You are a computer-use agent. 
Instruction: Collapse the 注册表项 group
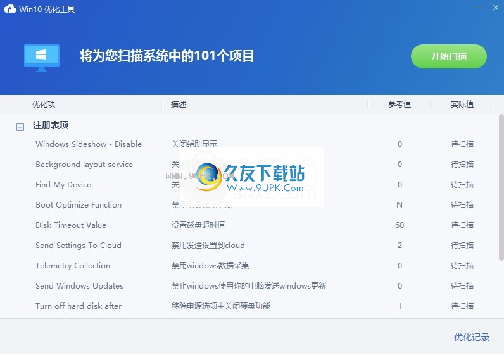click(x=20, y=127)
